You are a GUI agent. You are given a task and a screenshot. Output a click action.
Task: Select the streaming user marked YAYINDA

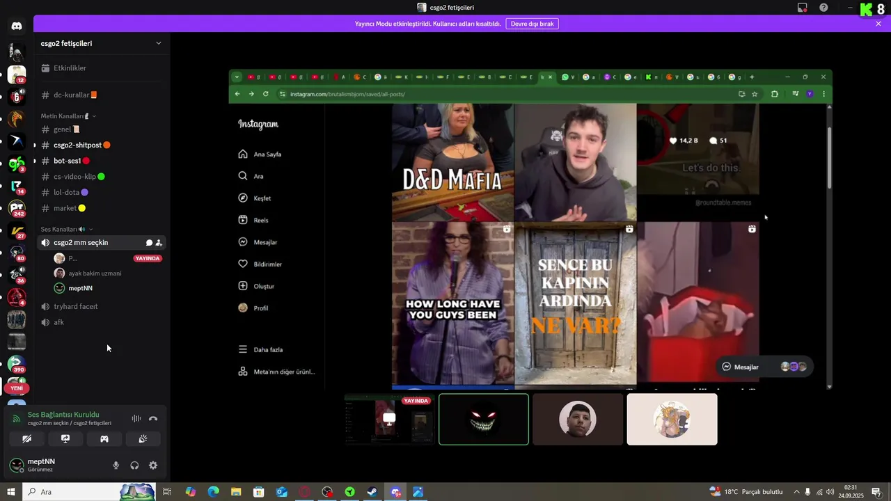point(108,258)
